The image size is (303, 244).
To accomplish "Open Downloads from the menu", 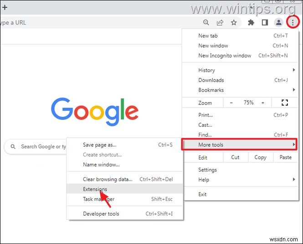I will click(x=240, y=80).
